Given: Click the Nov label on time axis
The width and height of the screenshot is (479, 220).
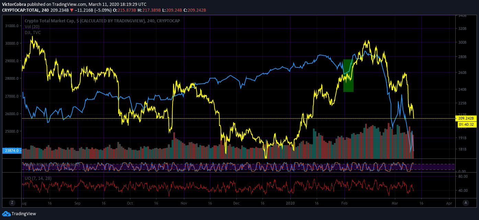Looking at the screenshot, I should click(183, 203).
